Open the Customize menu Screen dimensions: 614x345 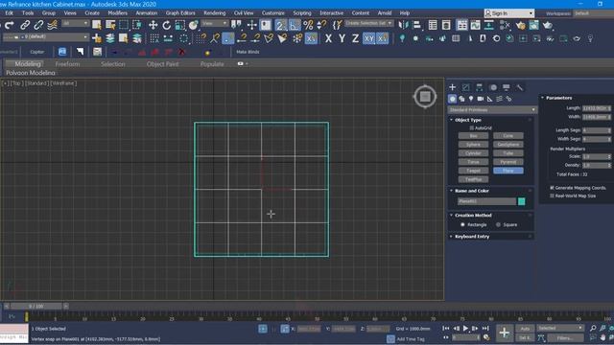coord(273,12)
